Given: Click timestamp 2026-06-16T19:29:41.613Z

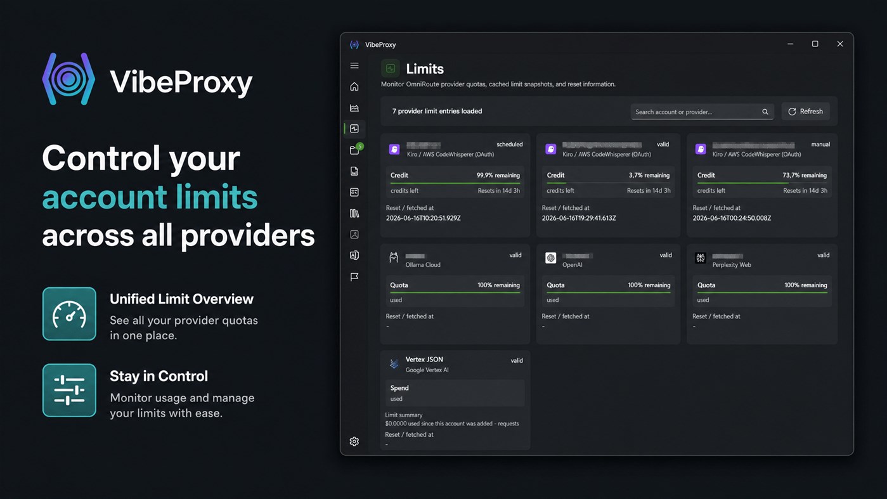Looking at the screenshot, I should point(579,218).
